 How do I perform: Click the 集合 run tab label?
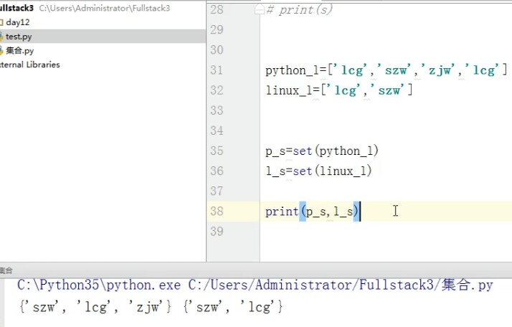click(6, 270)
